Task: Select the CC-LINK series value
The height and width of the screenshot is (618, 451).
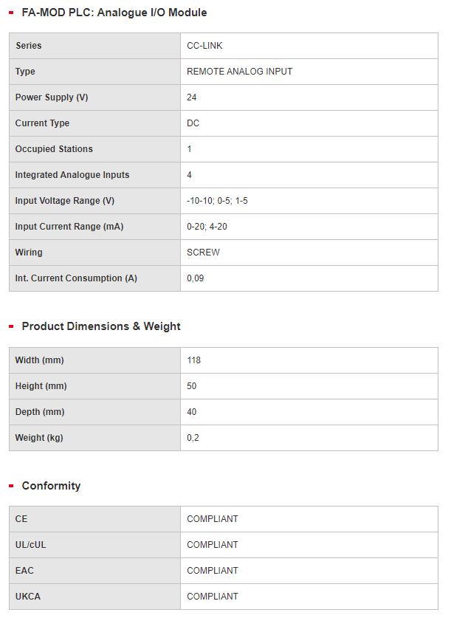Action: click(204, 46)
